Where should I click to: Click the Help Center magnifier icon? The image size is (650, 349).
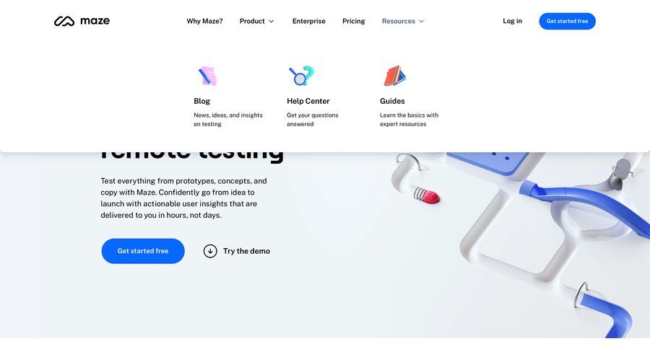[x=301, y=76]
